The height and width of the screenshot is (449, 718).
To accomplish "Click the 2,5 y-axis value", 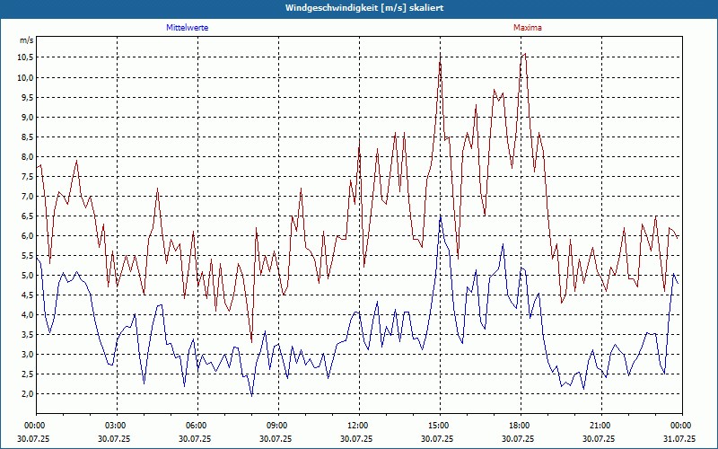I will click(27, 374).
